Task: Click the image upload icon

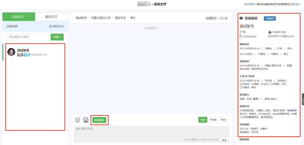Action: click(86, 120)
